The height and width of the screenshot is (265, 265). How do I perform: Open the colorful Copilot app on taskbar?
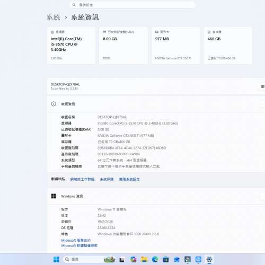(134, 259)
